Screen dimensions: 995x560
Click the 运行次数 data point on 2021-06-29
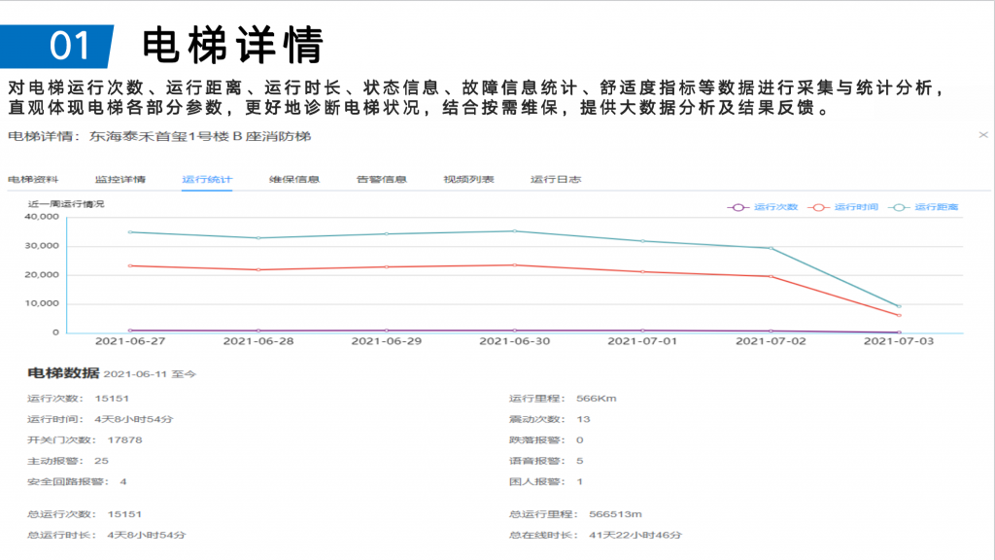pyautogui.click(x=387, y=331)
